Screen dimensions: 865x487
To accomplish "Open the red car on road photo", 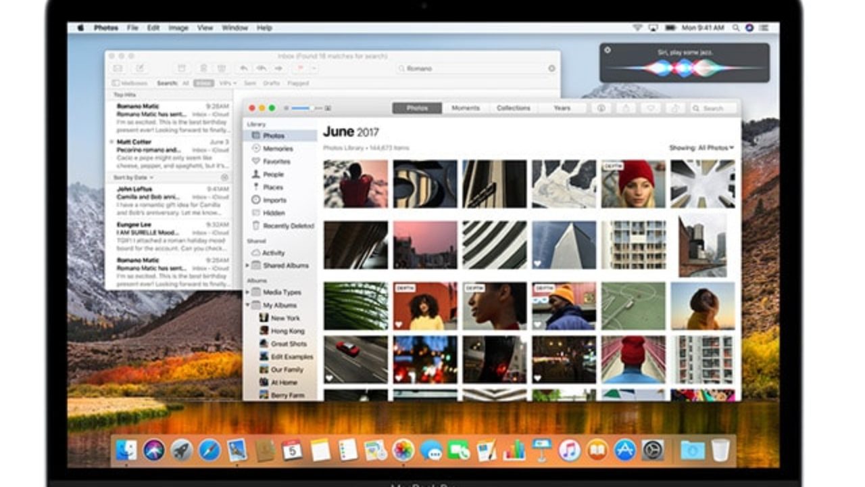I will click(355, 359).
